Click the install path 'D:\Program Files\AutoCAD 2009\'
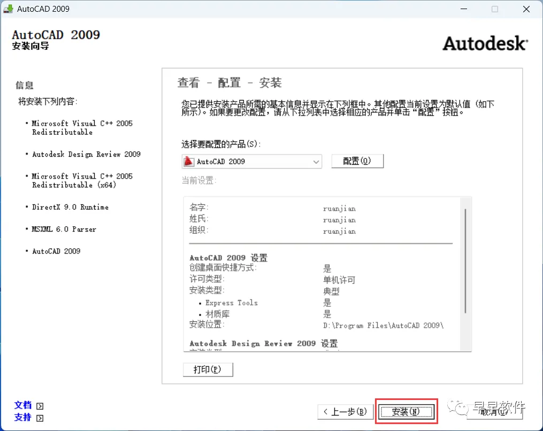Screen dimensions: 543x431 [x=383, y=326]
